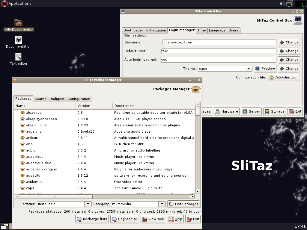Open the Language tab in Control Box
The height and width of the screenshot is (230, 307).
click(x=217, y=30)
